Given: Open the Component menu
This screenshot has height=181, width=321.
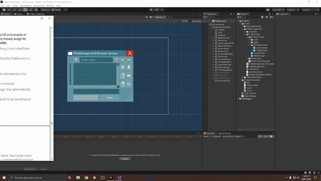Looking at the screenshot, I should click(39, 6).
